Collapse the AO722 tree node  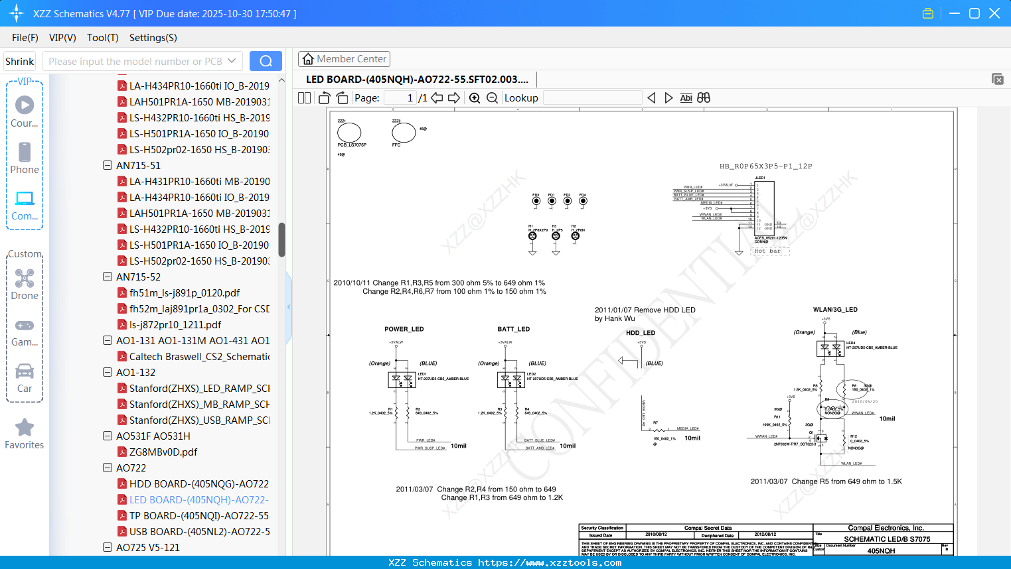(x=108, y=468)
